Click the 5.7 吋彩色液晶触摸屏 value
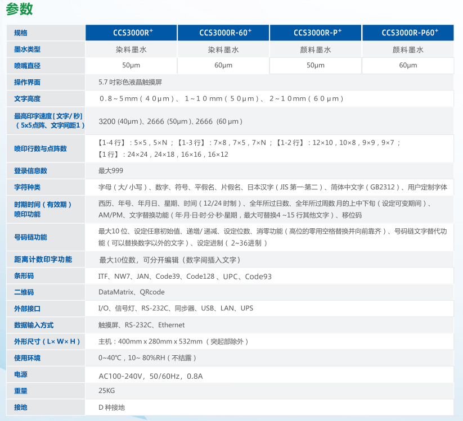This screenshot has width=463, height=421. coord(130,82)
